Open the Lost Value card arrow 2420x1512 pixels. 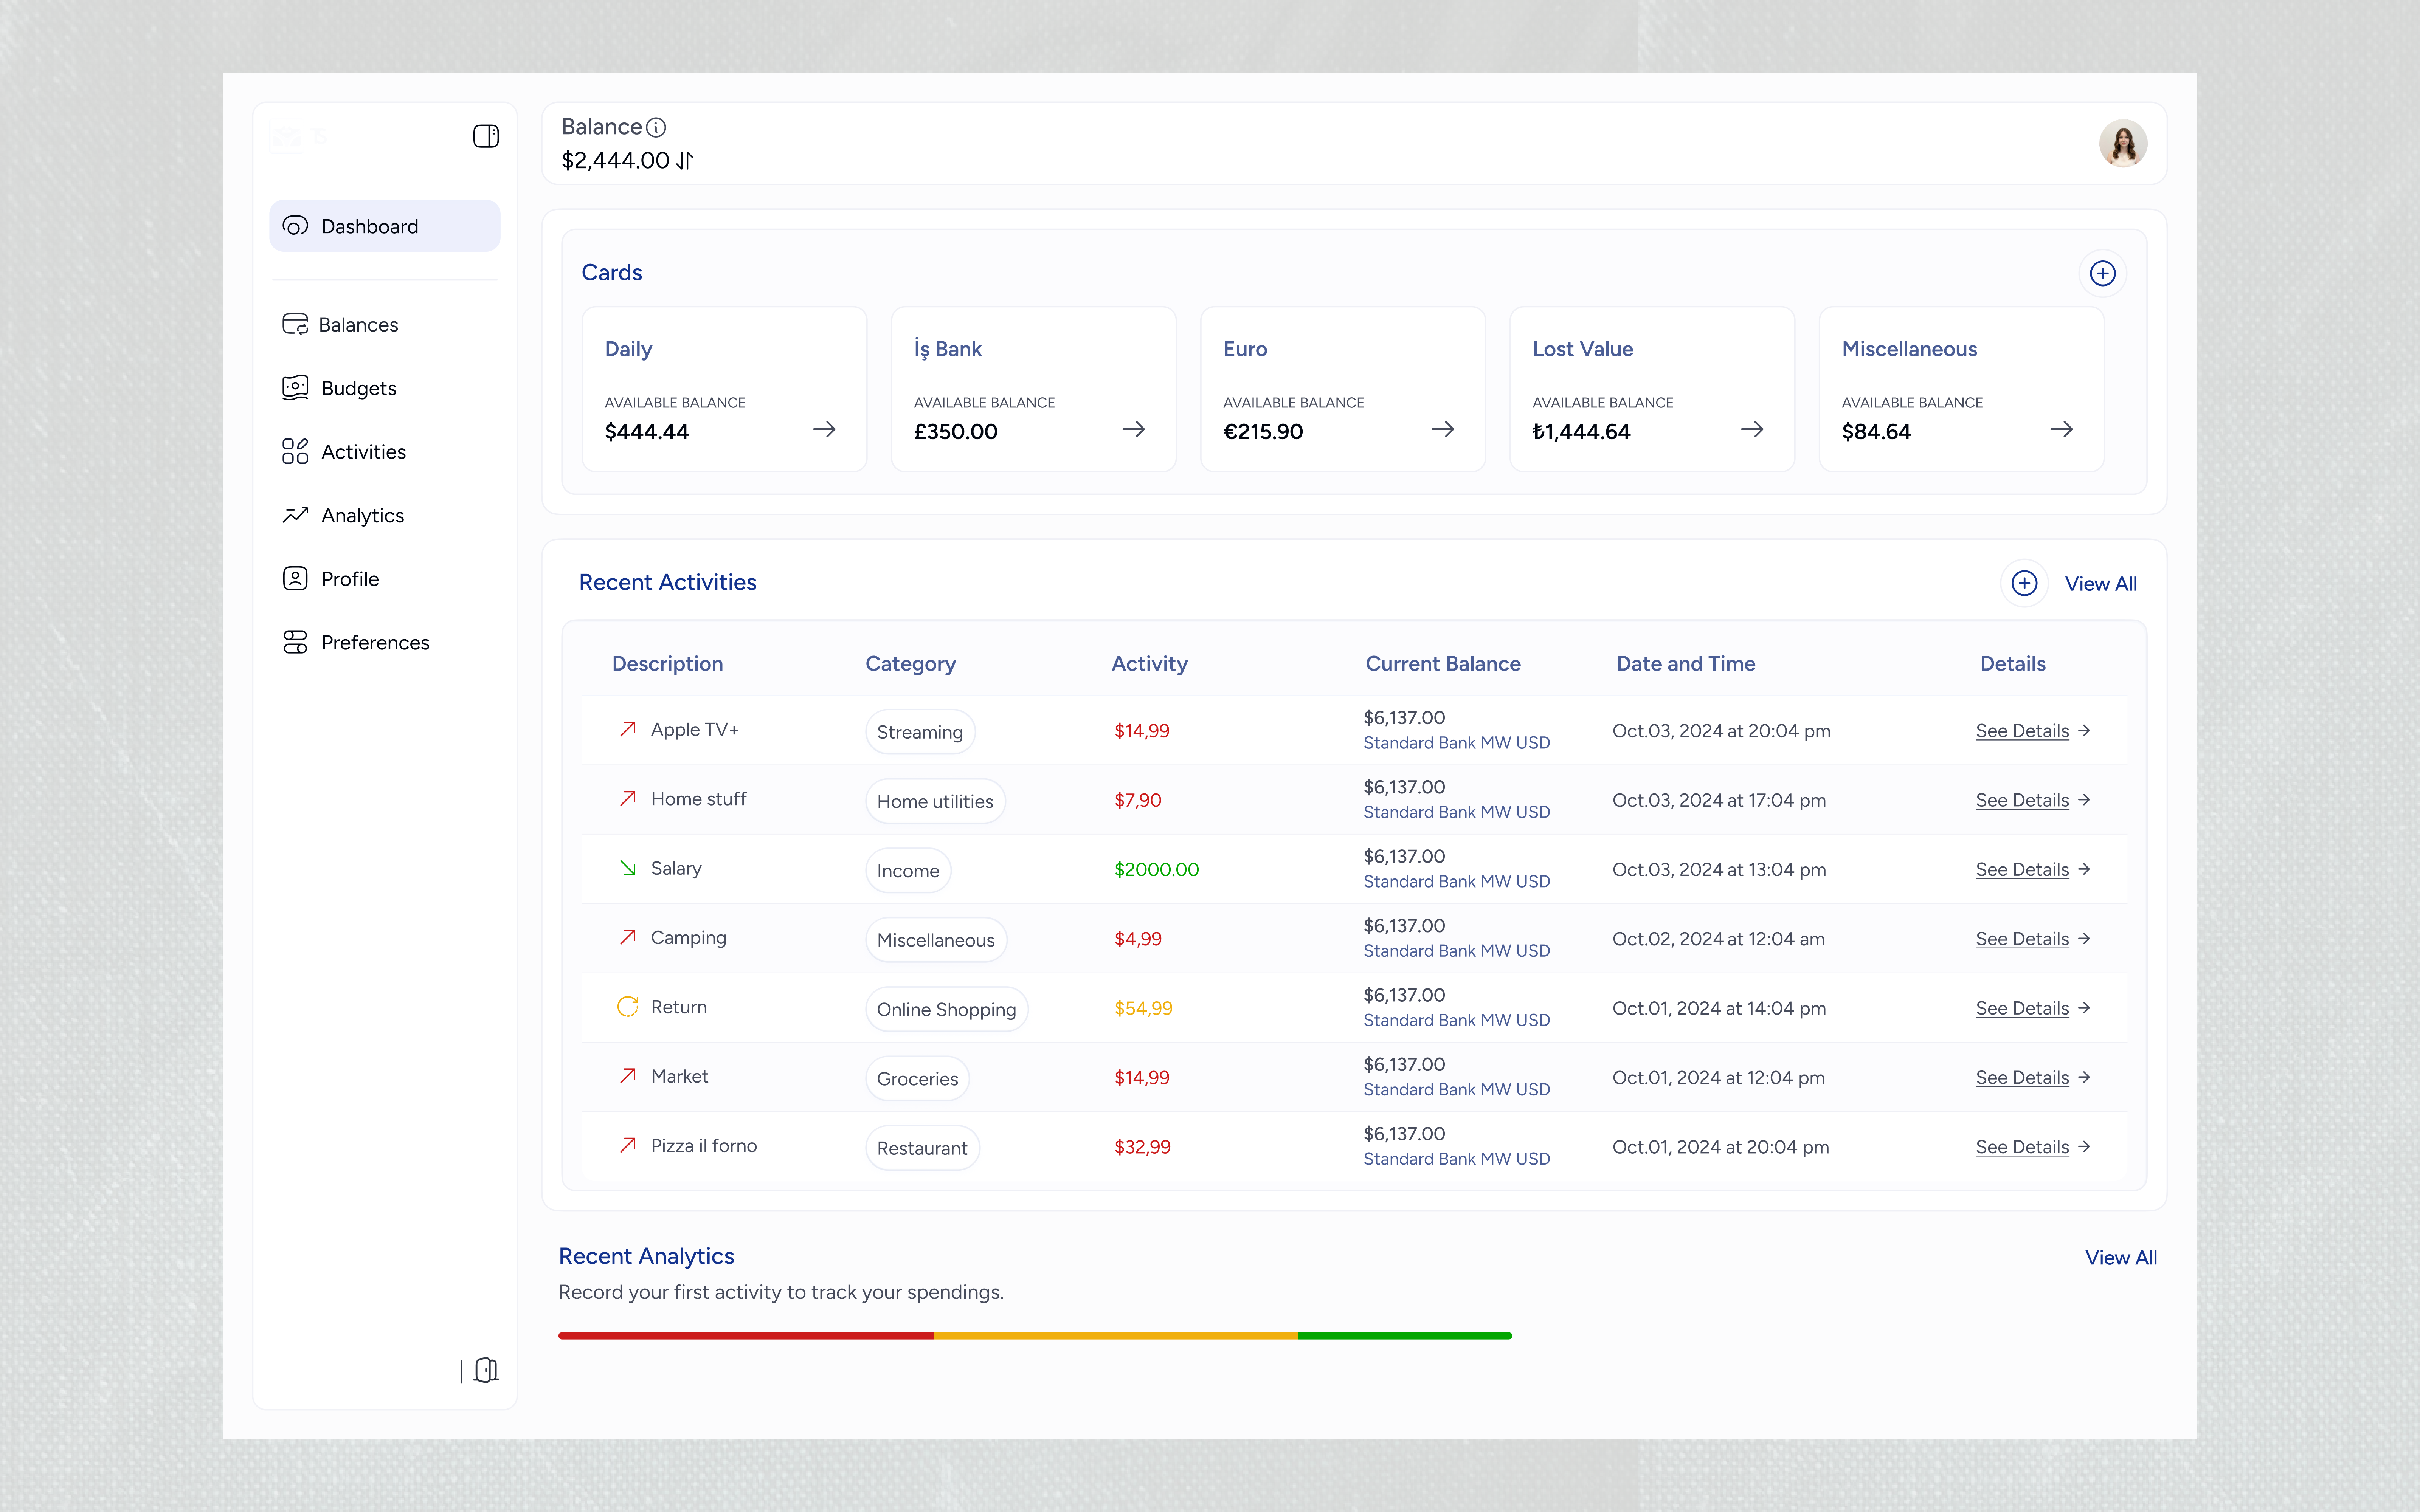(x=1752, y=429)
